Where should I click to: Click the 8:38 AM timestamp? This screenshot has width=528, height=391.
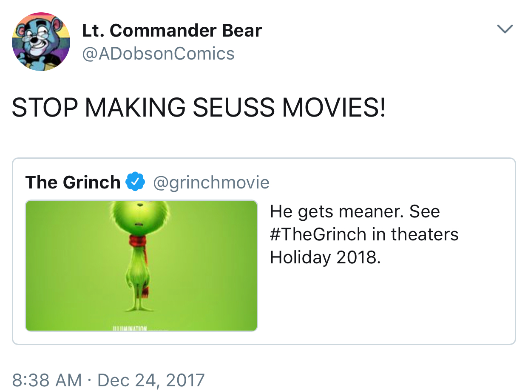click(47, 380)
